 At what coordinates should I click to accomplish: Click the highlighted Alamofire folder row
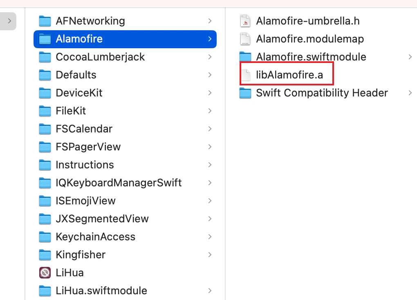click(125, 39)
